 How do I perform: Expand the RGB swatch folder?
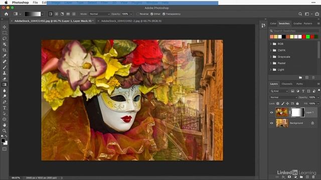(271, 44)
